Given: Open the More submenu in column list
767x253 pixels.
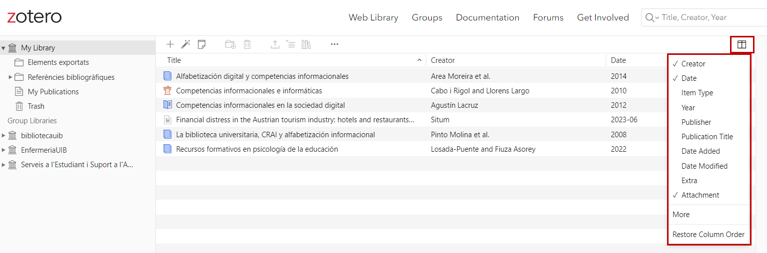Looking at the screenshot, I should (709, 215).
